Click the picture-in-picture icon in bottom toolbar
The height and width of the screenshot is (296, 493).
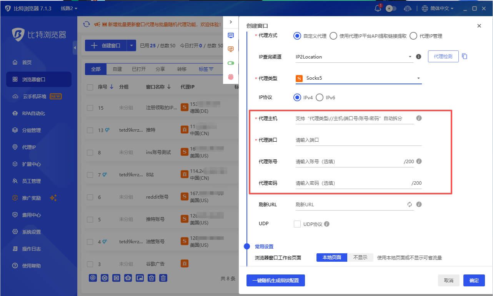click(x=140, y=278)
